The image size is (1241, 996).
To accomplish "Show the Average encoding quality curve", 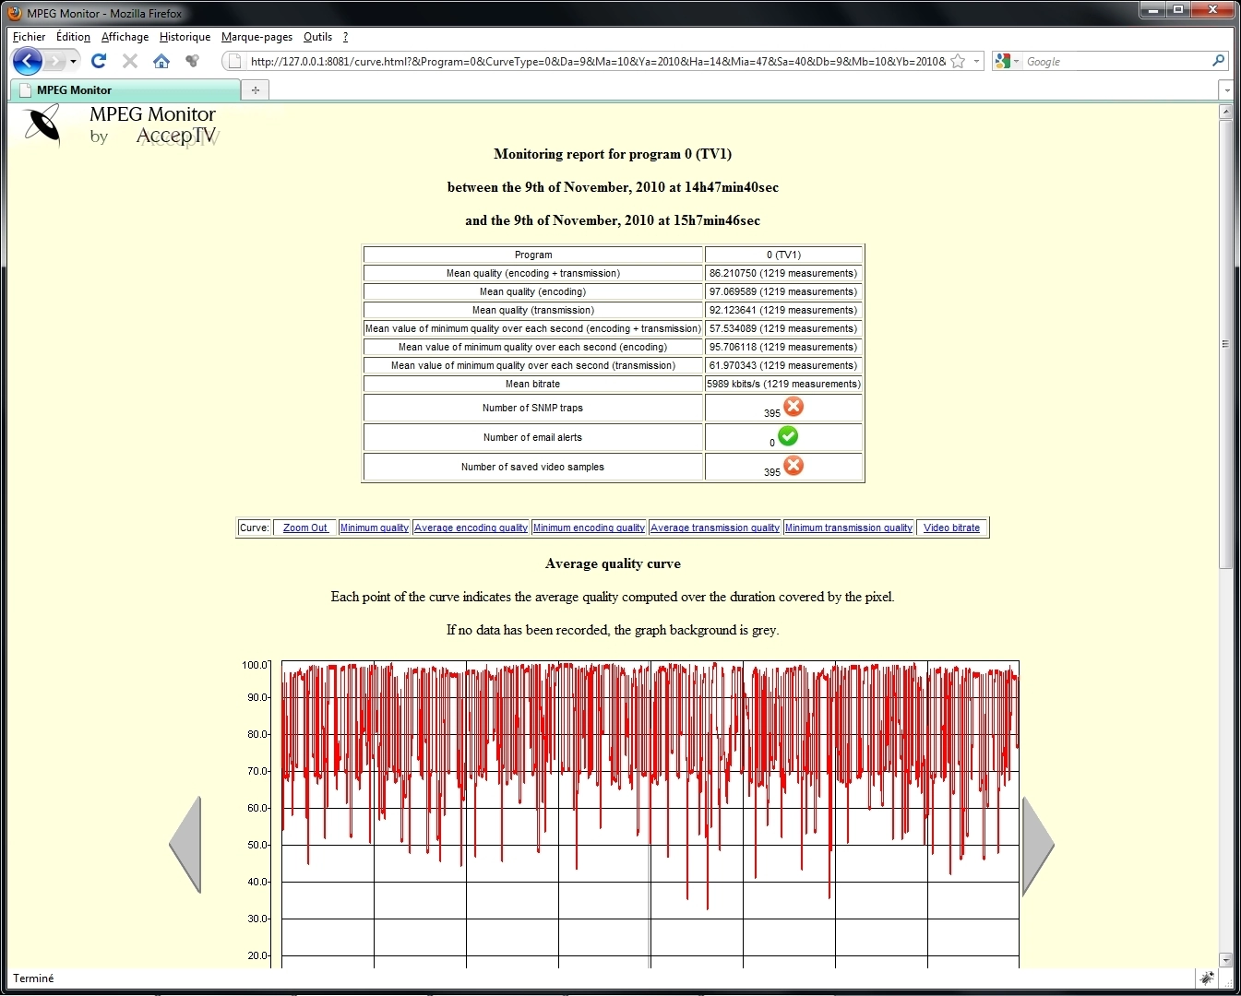I will 471,528.
